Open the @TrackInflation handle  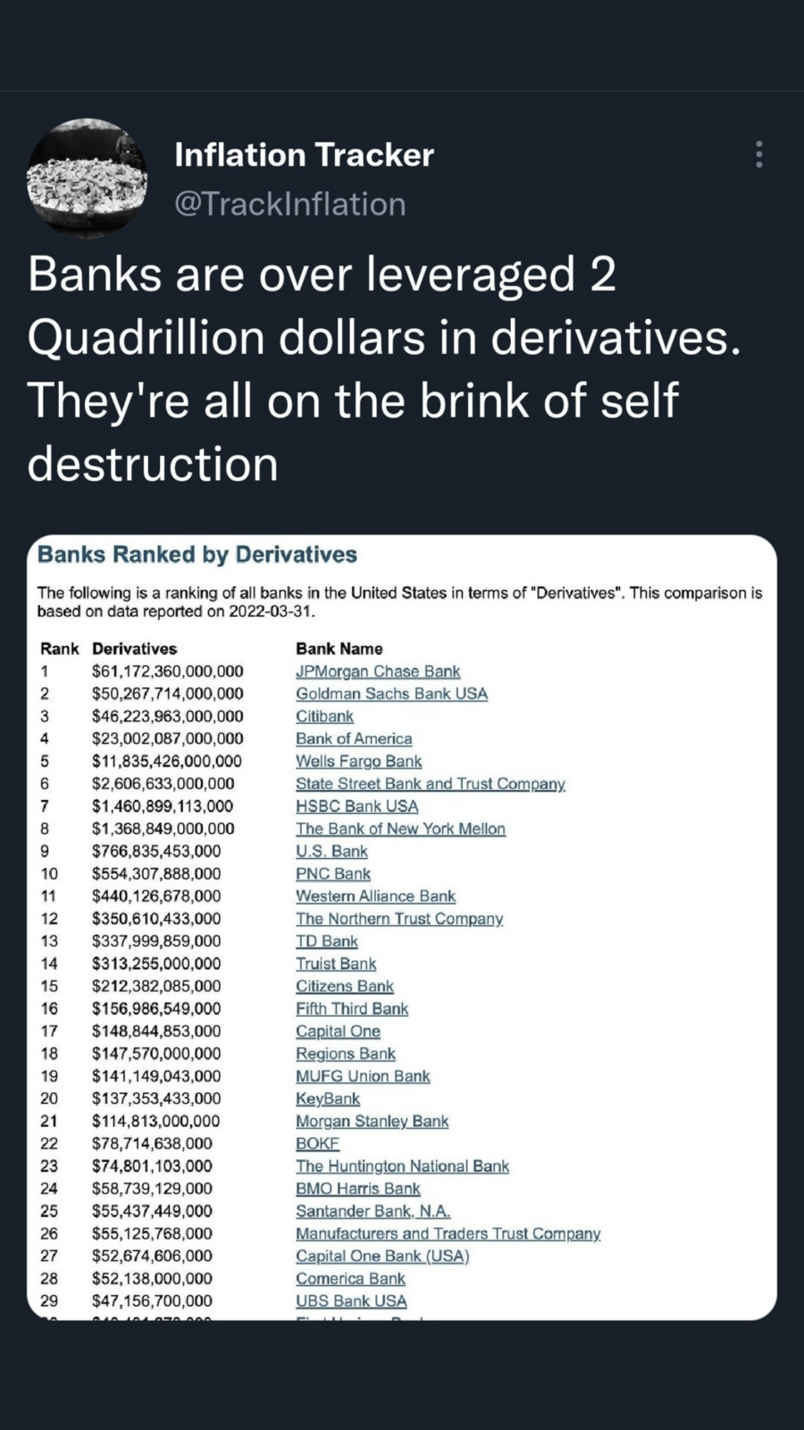(x=289, y=204)
